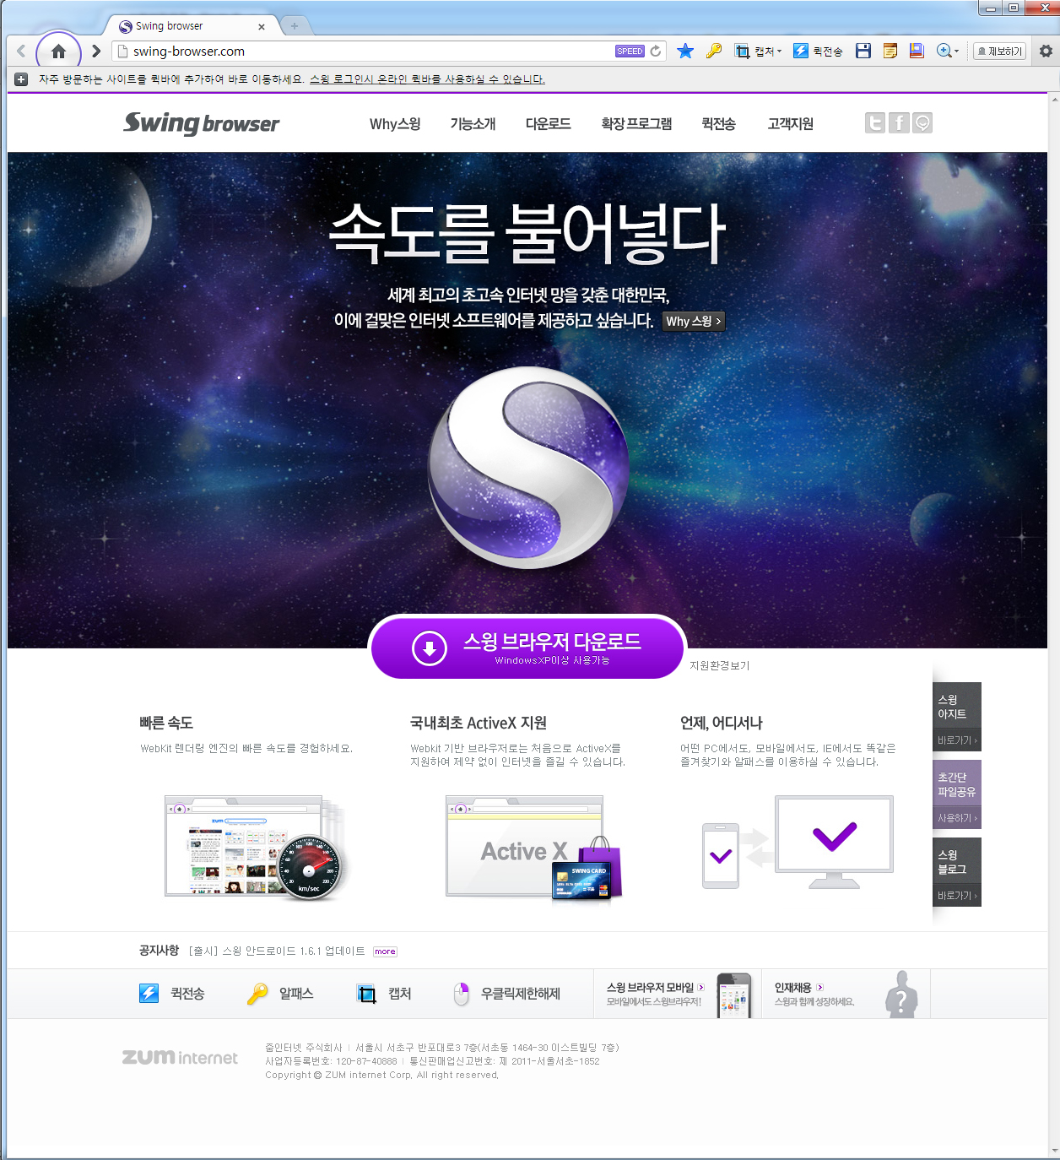Open the 인재채용 recruitment link
The height and width of the screenshot is (1160, 1060).
(798, 988)
